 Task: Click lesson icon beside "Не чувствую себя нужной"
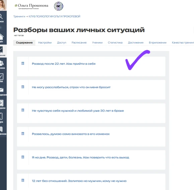coord(23,110)
